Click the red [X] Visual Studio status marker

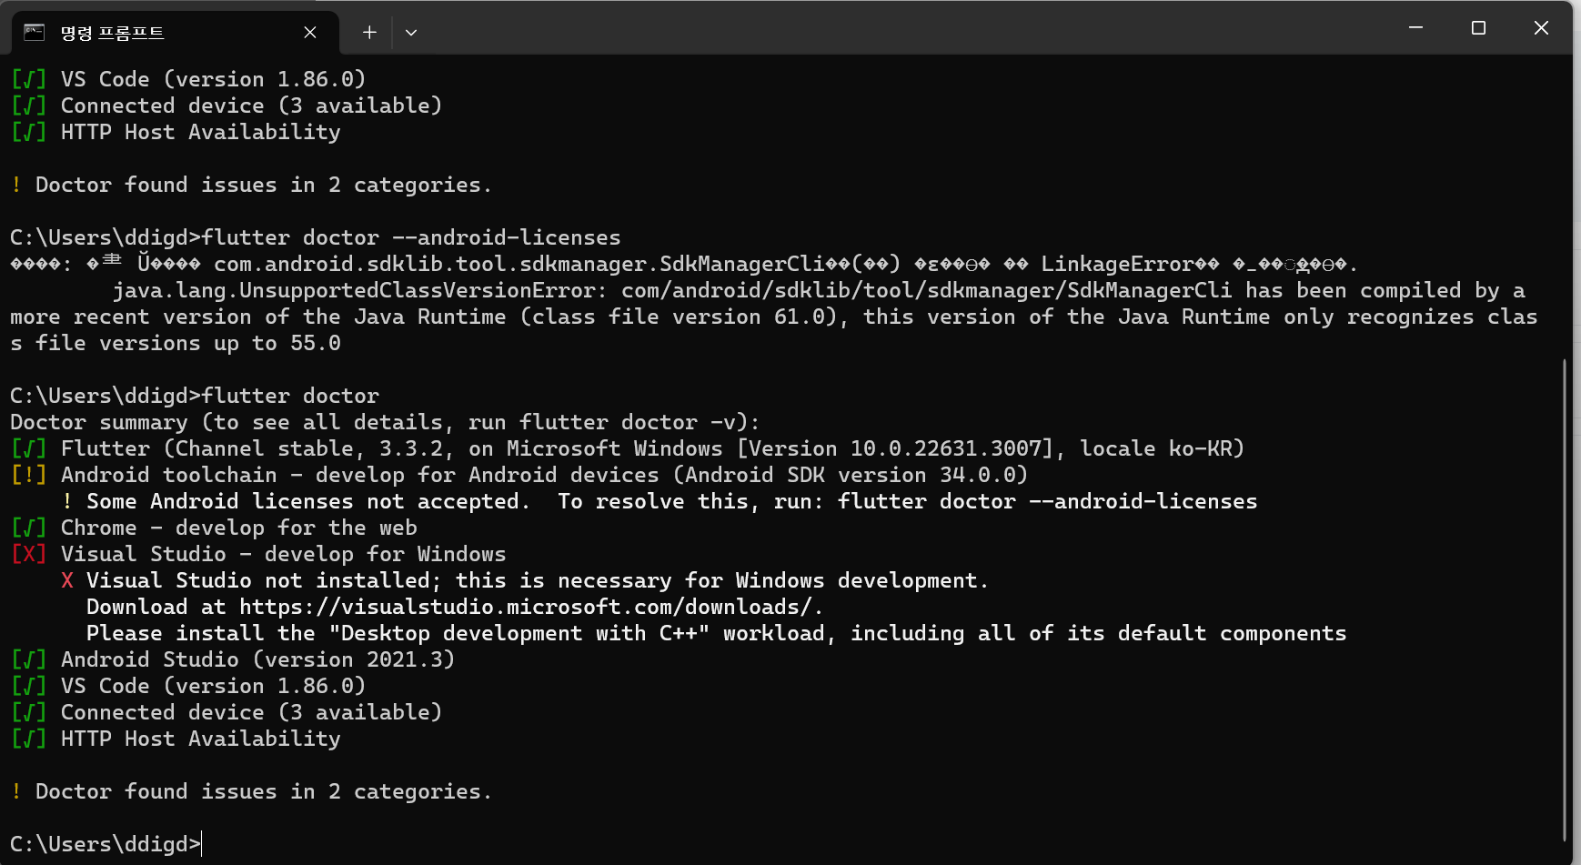[29, 554]
